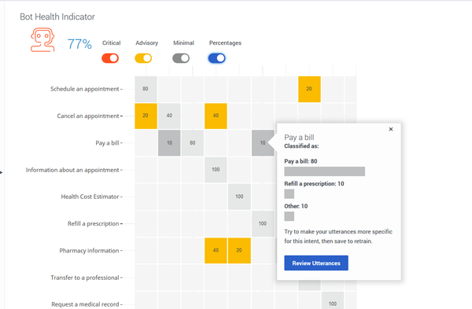472x309 pixels.
Task: Enable the Minimal toggle switch
Action: coord(181,58)
